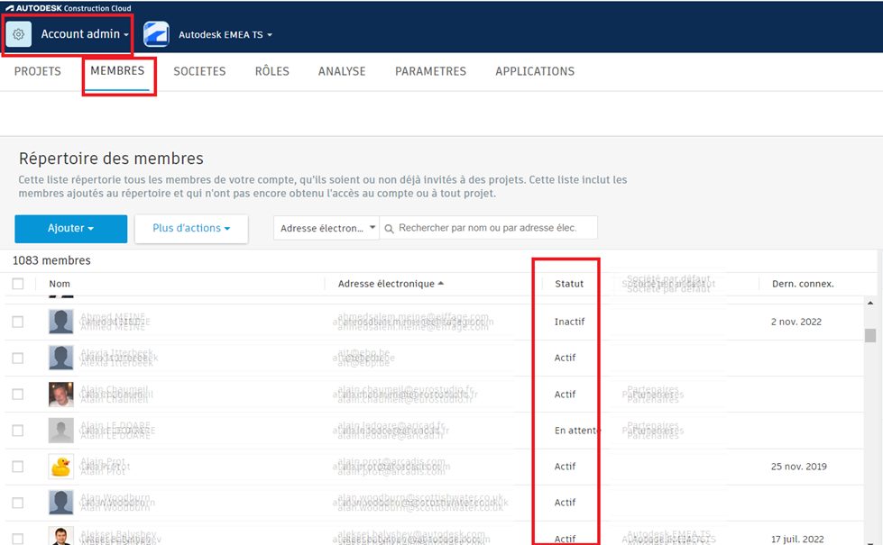Sort by the Statut column header
Viewport: 883px width, 545px height.
point(569,284)
